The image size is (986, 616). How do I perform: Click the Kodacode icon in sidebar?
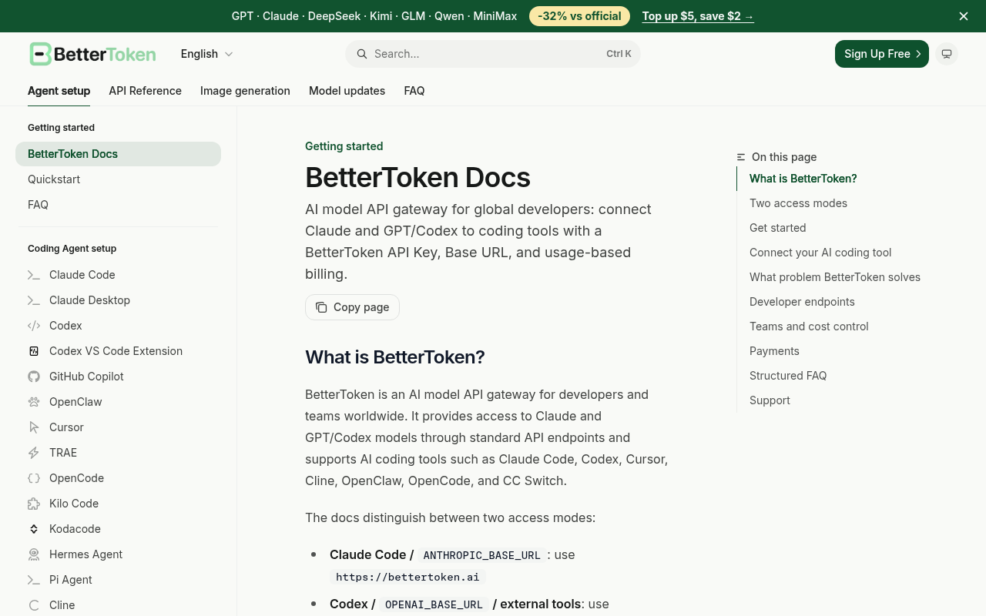(x=34, y=529)
